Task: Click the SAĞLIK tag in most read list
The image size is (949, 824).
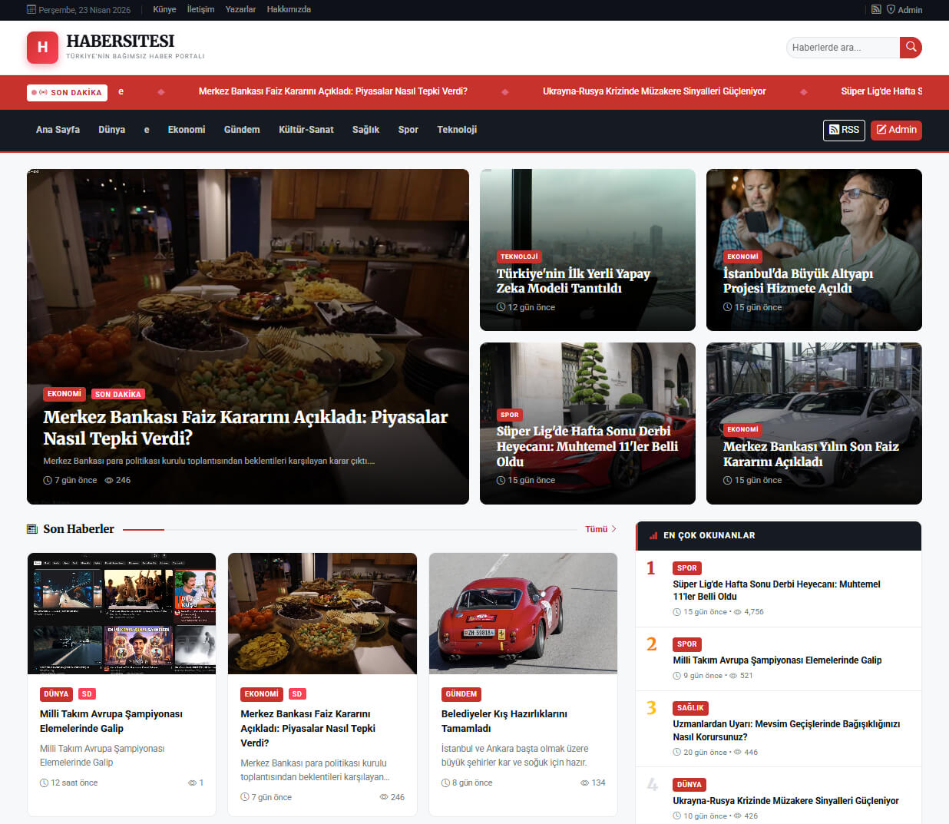Action: 689,708
